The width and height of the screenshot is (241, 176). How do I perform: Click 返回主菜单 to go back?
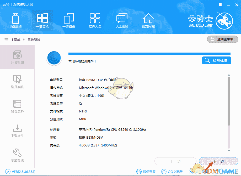pos(222,40)
